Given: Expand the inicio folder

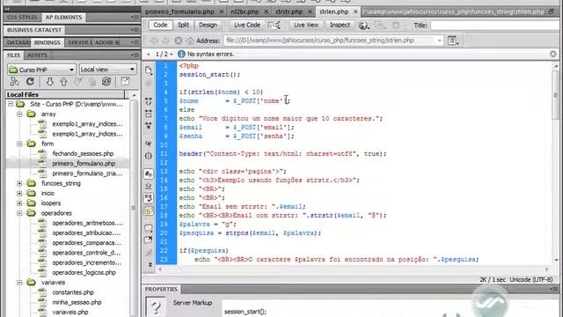Looking at the screenshot, I should (19, 194).
